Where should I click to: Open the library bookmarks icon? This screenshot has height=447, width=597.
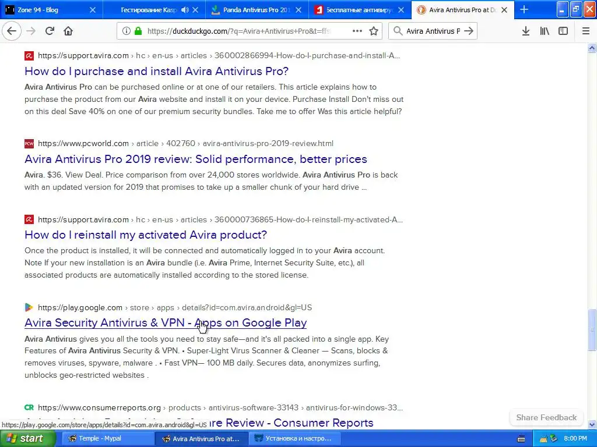tap(545, 31)
